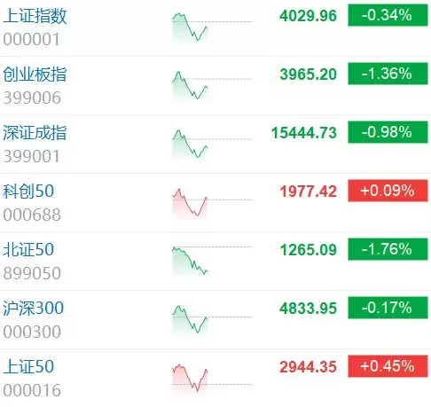View the 北证50 declining trend chart
The height and width of the screenshot is (407, 431).
tap(212, 260)
